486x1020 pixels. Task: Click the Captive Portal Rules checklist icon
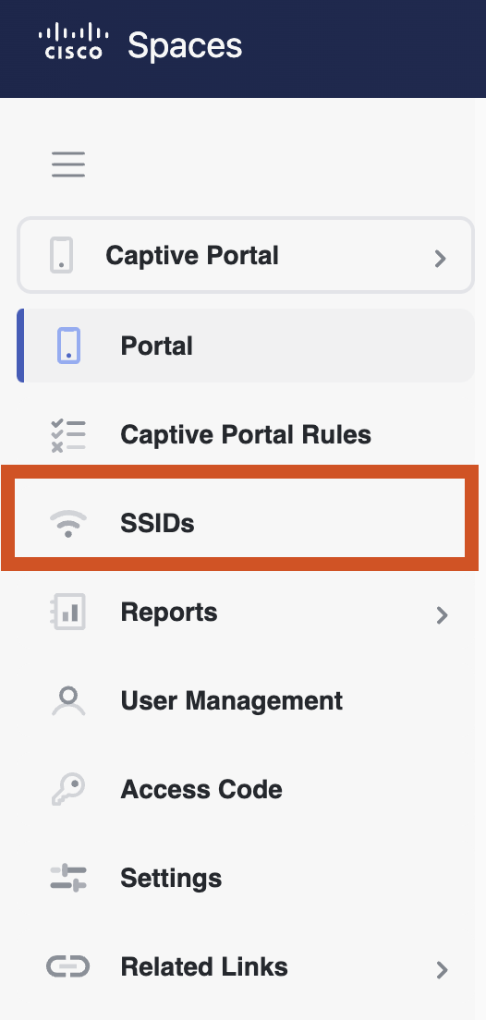68,434
